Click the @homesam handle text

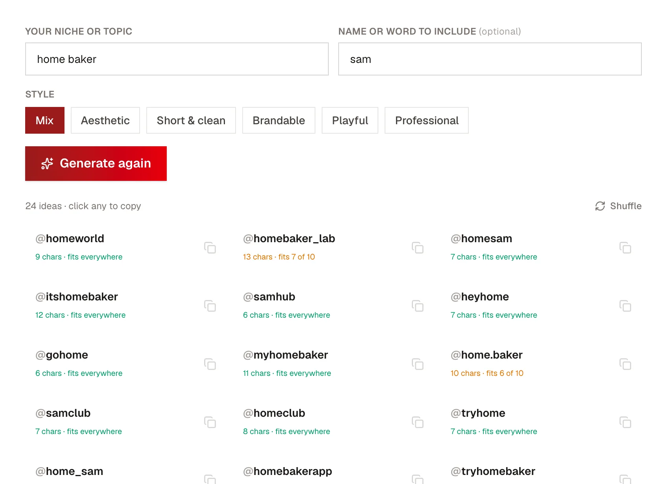click(481, 239)
